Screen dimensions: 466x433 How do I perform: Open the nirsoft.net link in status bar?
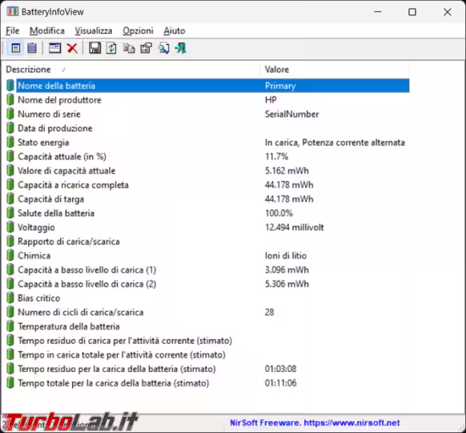pos(352,423)
